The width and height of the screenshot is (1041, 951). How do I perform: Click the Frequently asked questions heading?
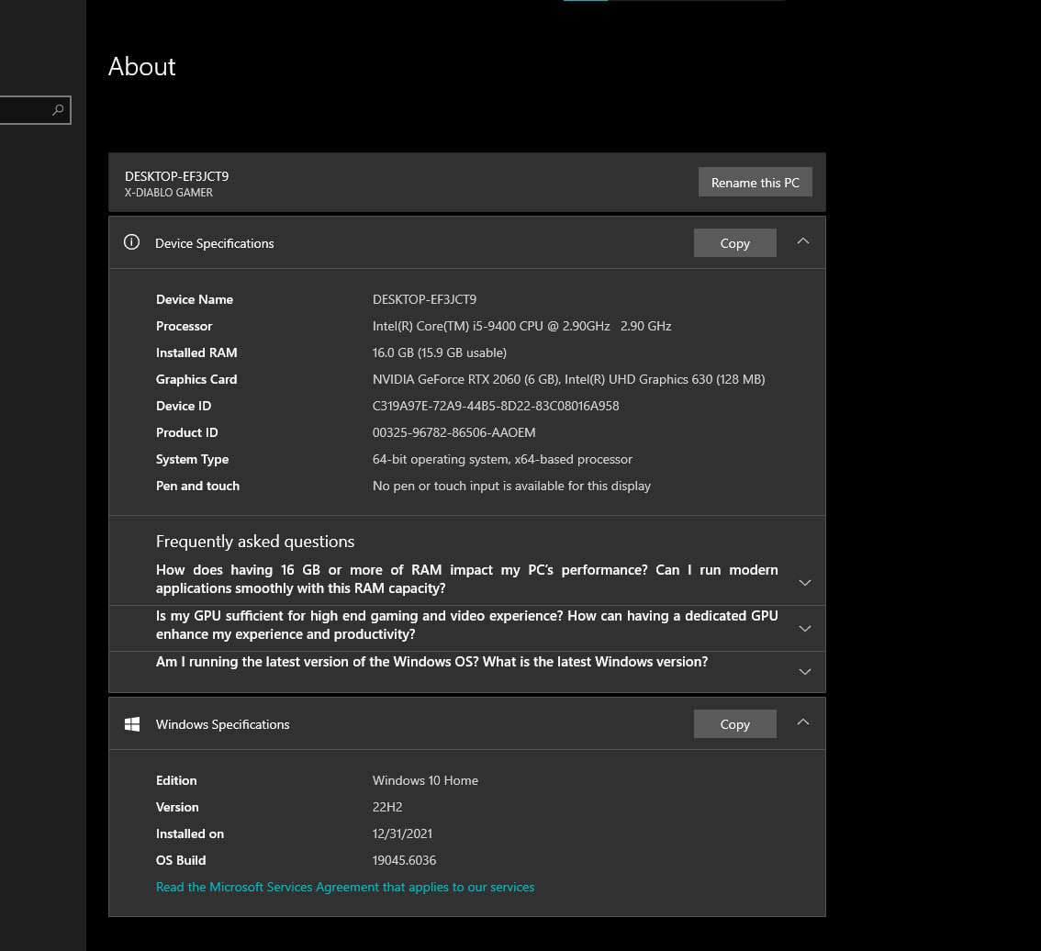pos(255,542)
